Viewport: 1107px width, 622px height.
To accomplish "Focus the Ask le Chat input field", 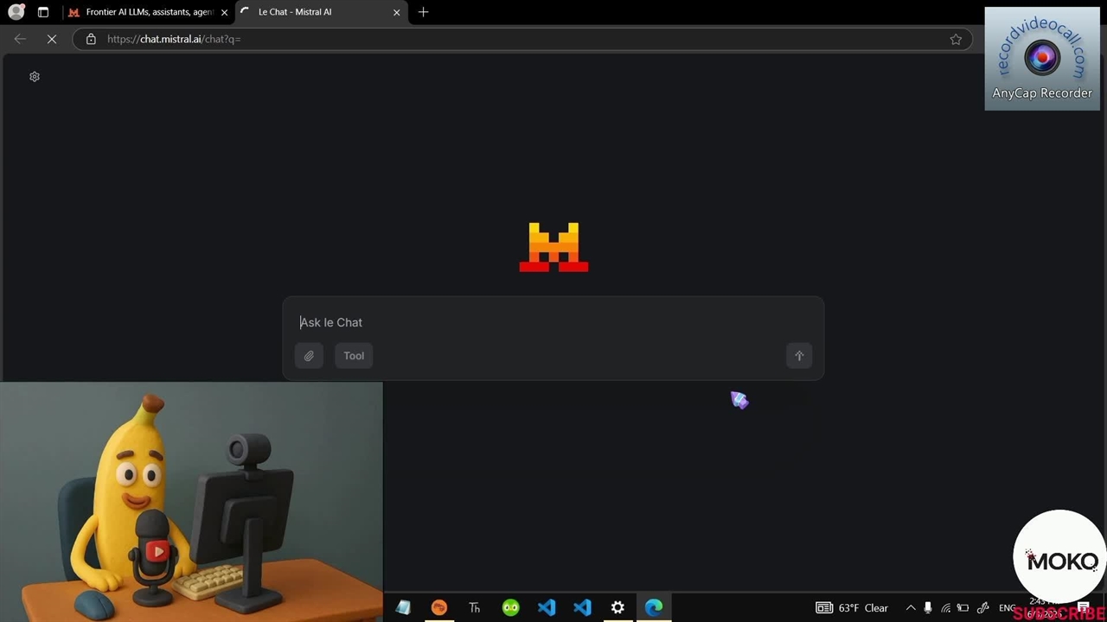I will tap(553, 322).
